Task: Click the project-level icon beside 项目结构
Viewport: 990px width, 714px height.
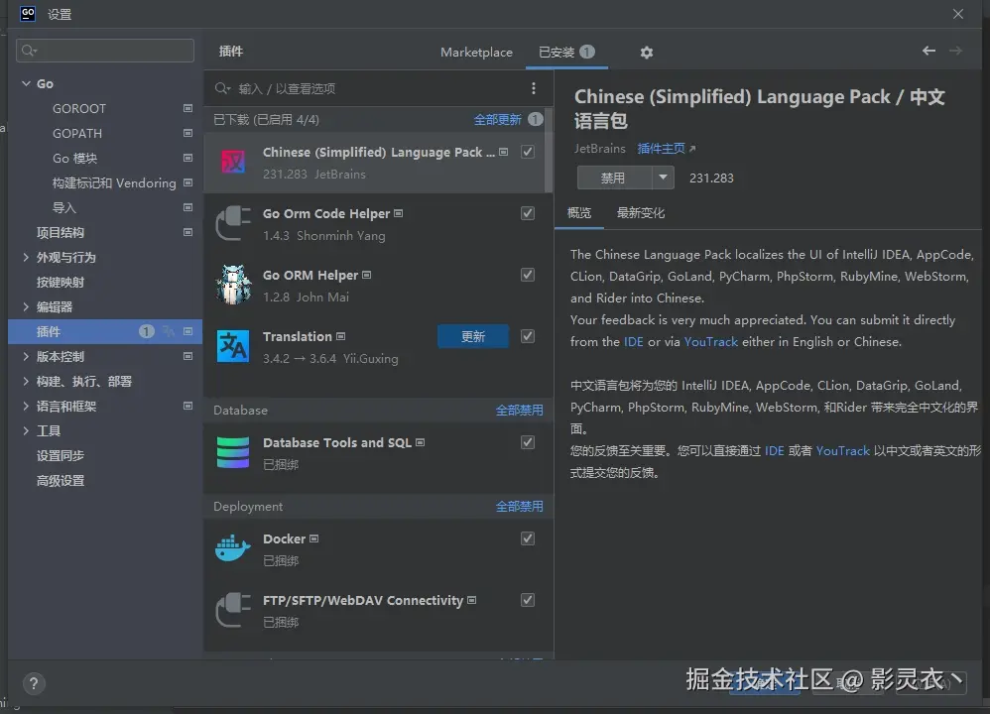Action: click(187, 232)
